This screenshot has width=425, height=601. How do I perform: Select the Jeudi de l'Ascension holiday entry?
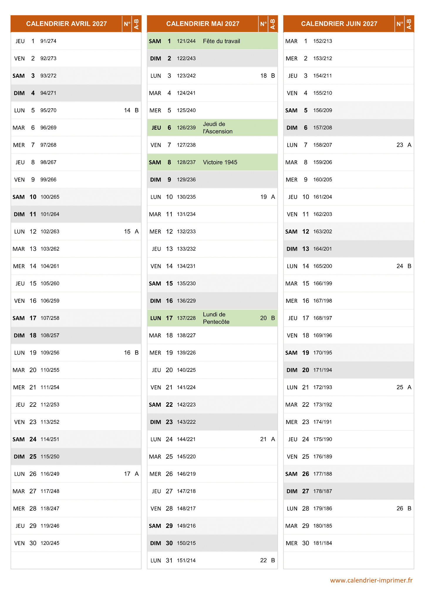tap(217, 128)
